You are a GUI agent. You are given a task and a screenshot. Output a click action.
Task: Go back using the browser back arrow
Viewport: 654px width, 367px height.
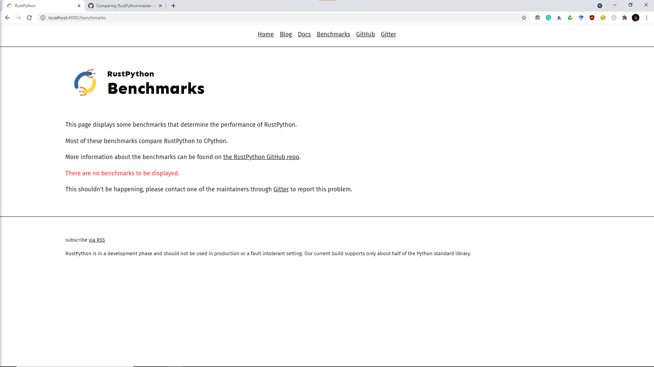(7, 18)
